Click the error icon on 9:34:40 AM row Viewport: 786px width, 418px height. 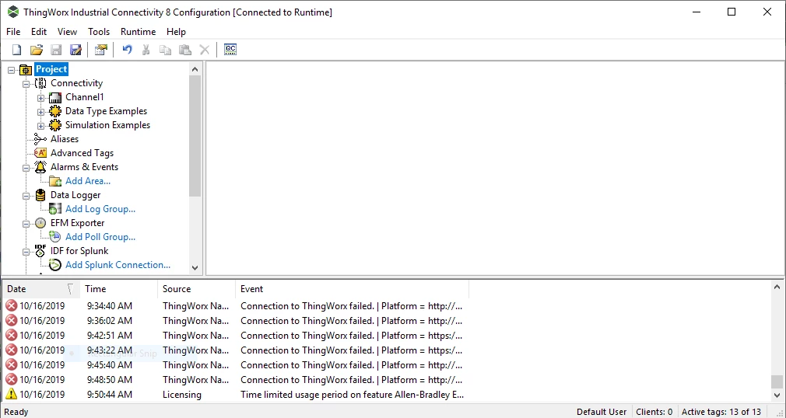[11, 305]
